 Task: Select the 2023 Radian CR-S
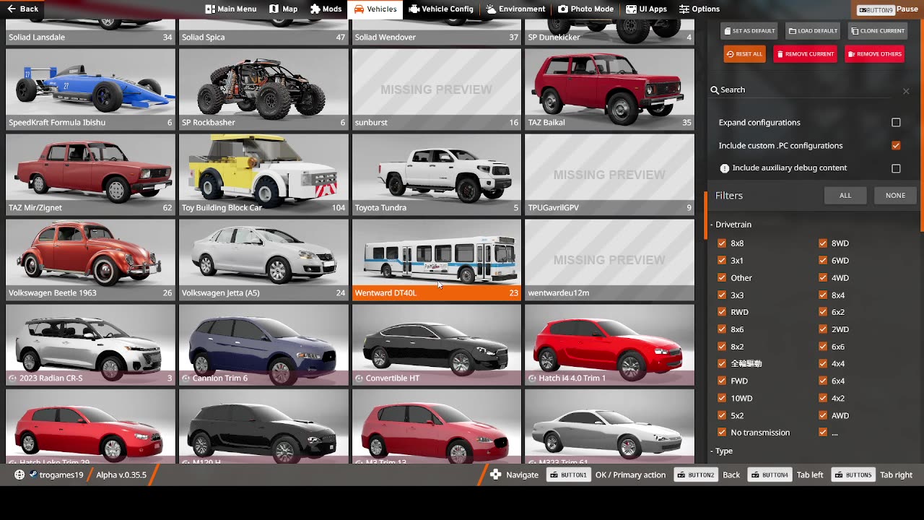(90, 344)
